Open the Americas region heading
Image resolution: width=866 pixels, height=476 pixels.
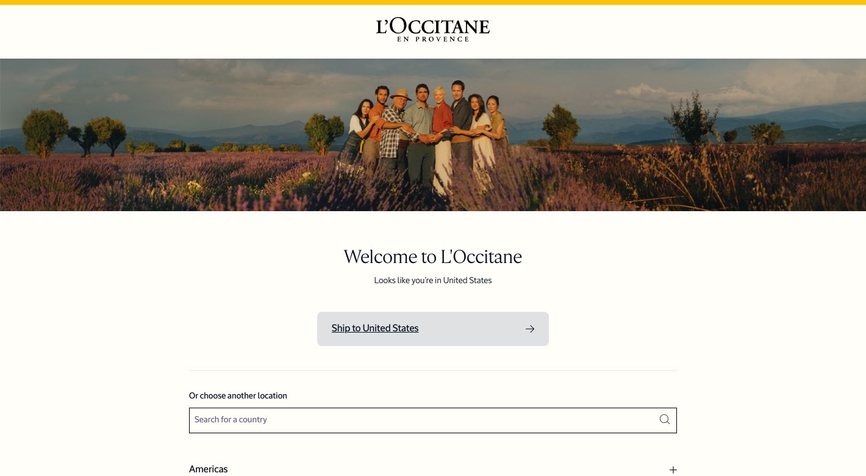click(x=209, y=469)
